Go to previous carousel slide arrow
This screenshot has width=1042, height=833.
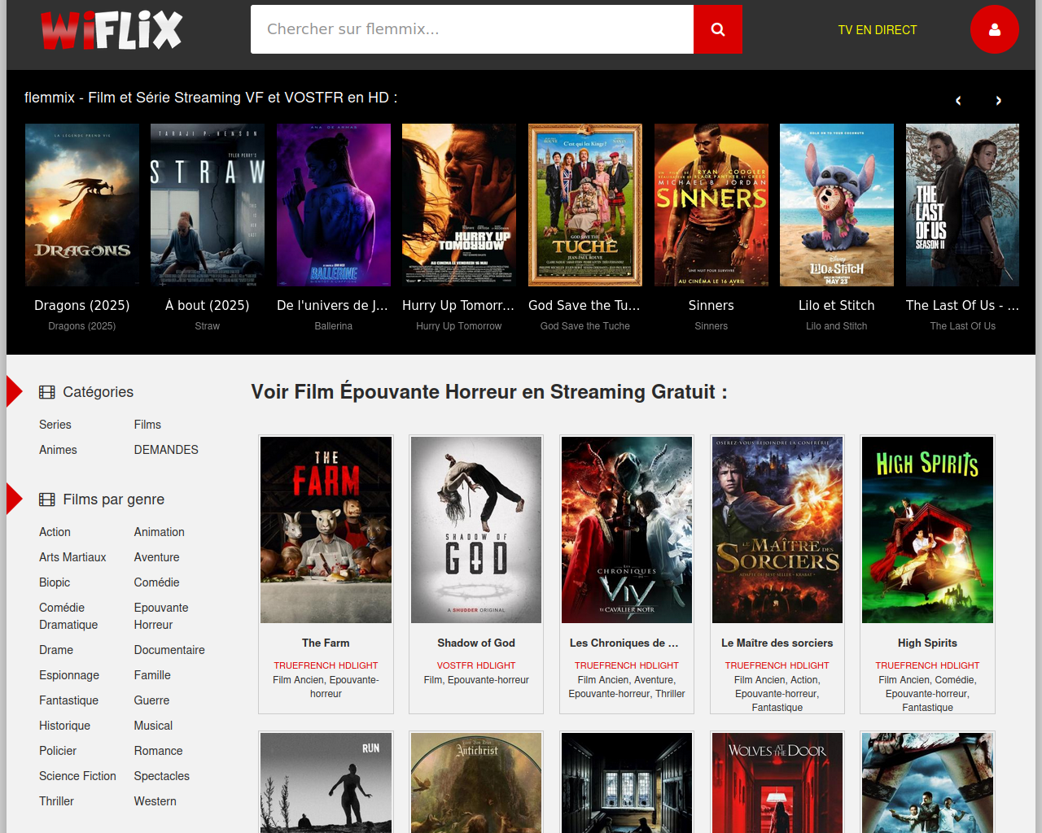(958, 101)
